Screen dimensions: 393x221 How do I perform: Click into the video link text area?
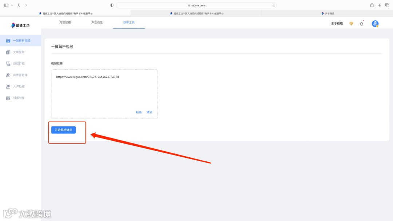pyautogui.click(x=104, y=94)
